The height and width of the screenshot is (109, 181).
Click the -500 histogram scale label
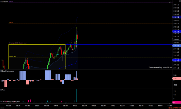(x=175, y=85)
